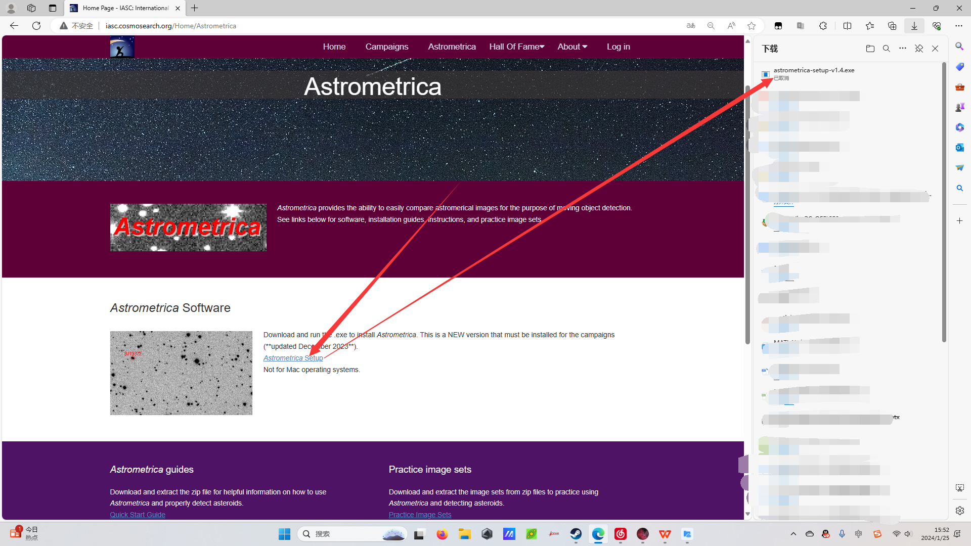Expand the Hall Of Fame dropdown

(517, 47)
